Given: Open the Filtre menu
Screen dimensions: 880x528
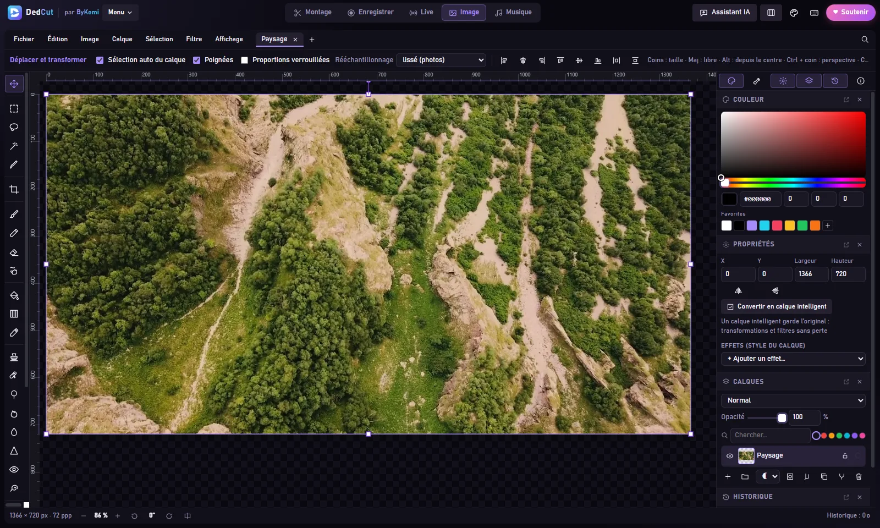Looking at the screenshot, I should (x=194, y=39).
